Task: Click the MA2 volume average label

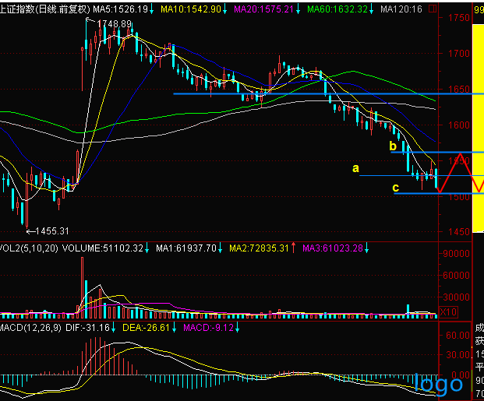Action: [x=260, y=248]
